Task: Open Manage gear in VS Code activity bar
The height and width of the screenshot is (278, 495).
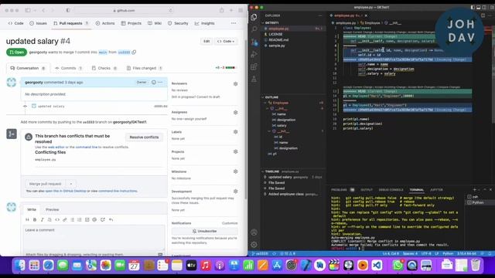Action: pos(254,245)
